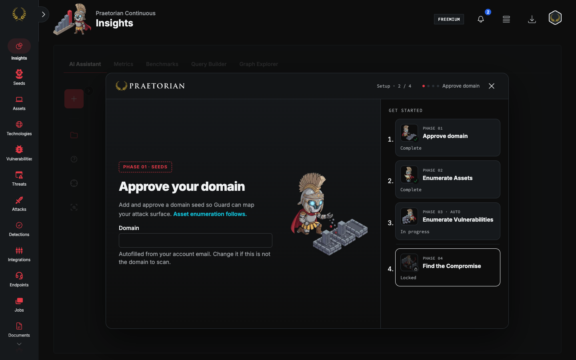
Task: Click the crosshair target icon
Action: 74,183
